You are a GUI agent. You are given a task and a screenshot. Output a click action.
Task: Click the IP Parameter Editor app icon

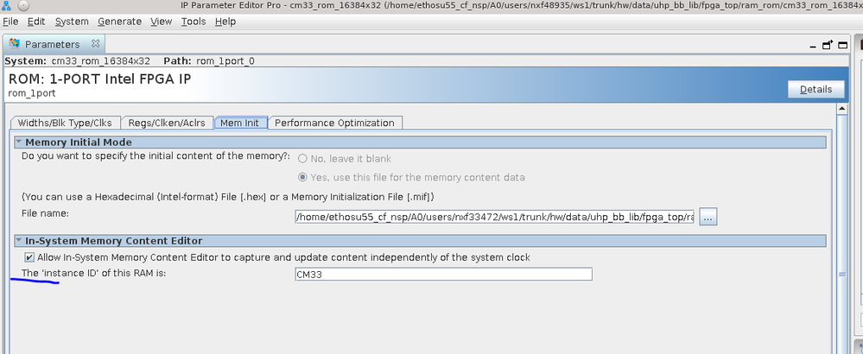(x=8, y=6)
